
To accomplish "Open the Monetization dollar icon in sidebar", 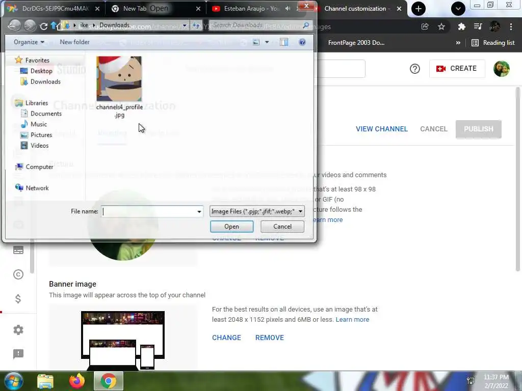I will click(x=18, y=299).
